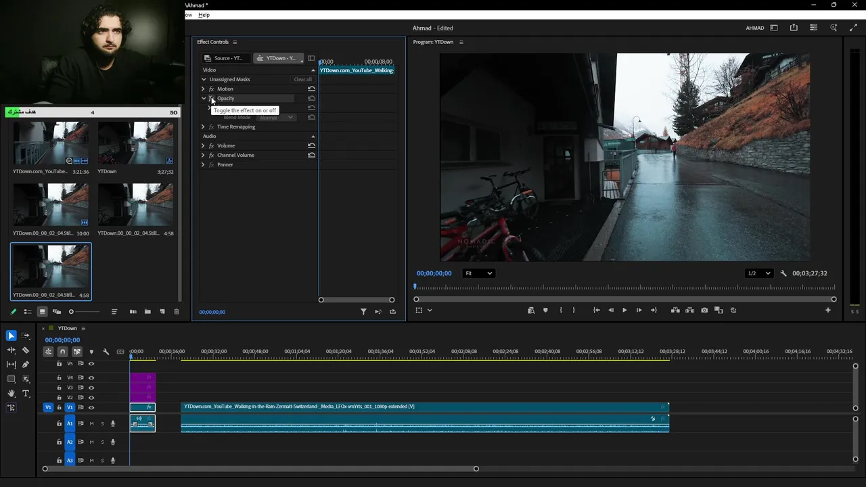The width and height of the screenshot is (866, 487).
Task: Open the 1/2 playback resolution dropdown
Action: [758, 273]
